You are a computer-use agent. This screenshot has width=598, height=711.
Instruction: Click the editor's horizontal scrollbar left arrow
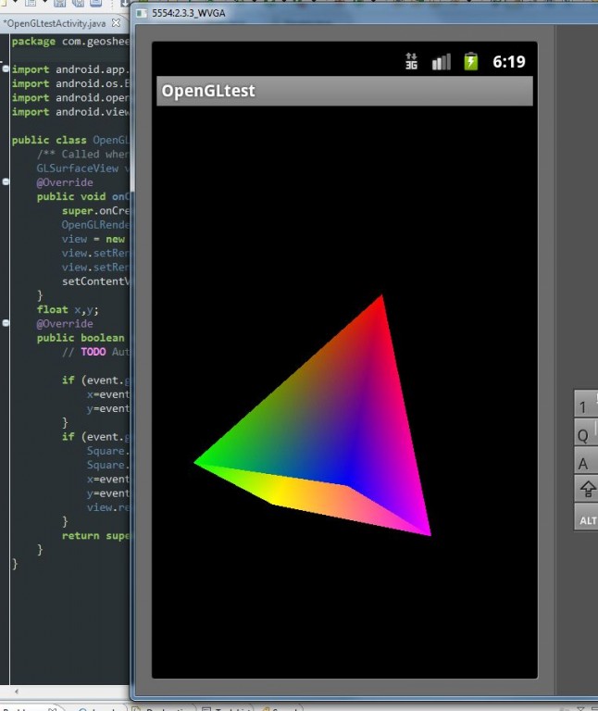(17, 691)
